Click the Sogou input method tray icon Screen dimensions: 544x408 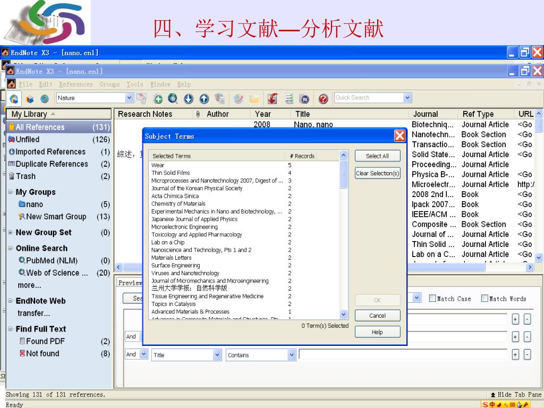485,404
